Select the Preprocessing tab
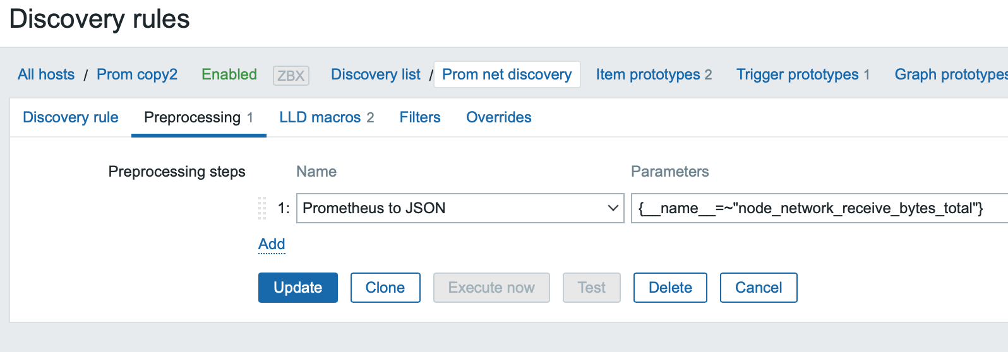Image resolution: width=1008 pixels, height=352 pixels. click(198, 117)
